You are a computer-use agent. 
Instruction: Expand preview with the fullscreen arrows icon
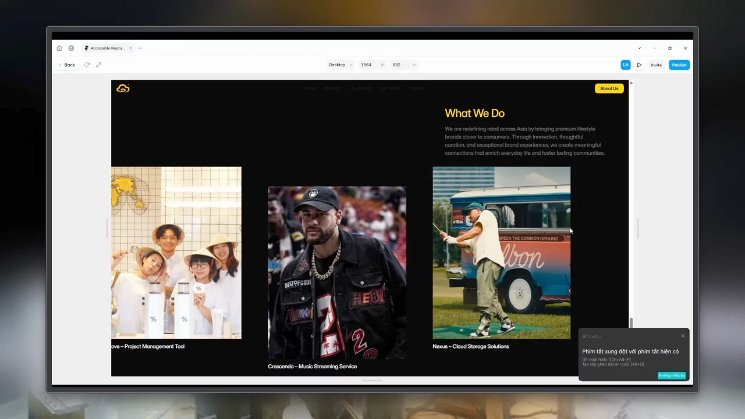point(98,65)
